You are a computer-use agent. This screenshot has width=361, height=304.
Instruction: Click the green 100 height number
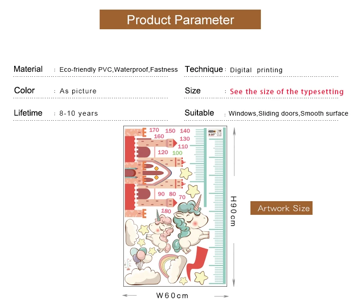[177, 153]
